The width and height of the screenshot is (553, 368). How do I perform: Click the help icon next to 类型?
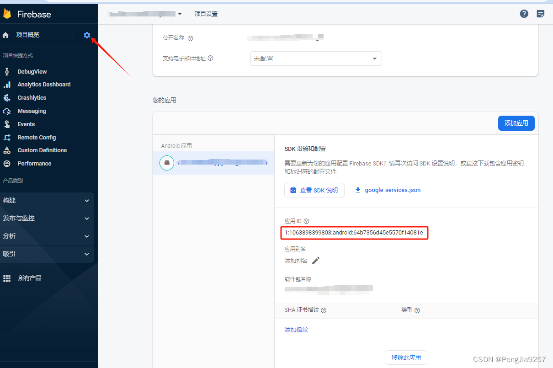click(417, 310)
